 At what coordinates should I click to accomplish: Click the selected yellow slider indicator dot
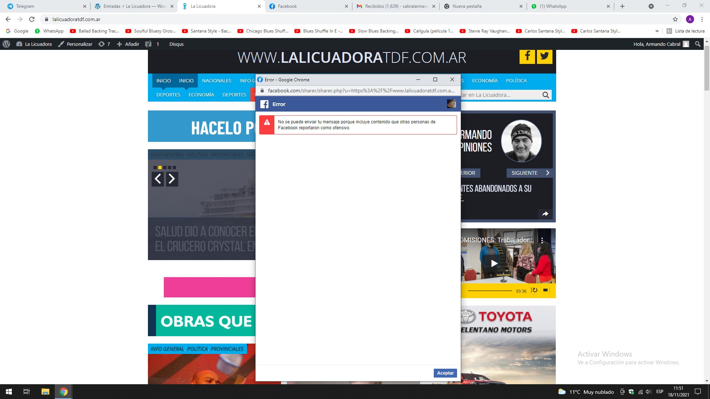pyautogui.click(x=160, y=167)
